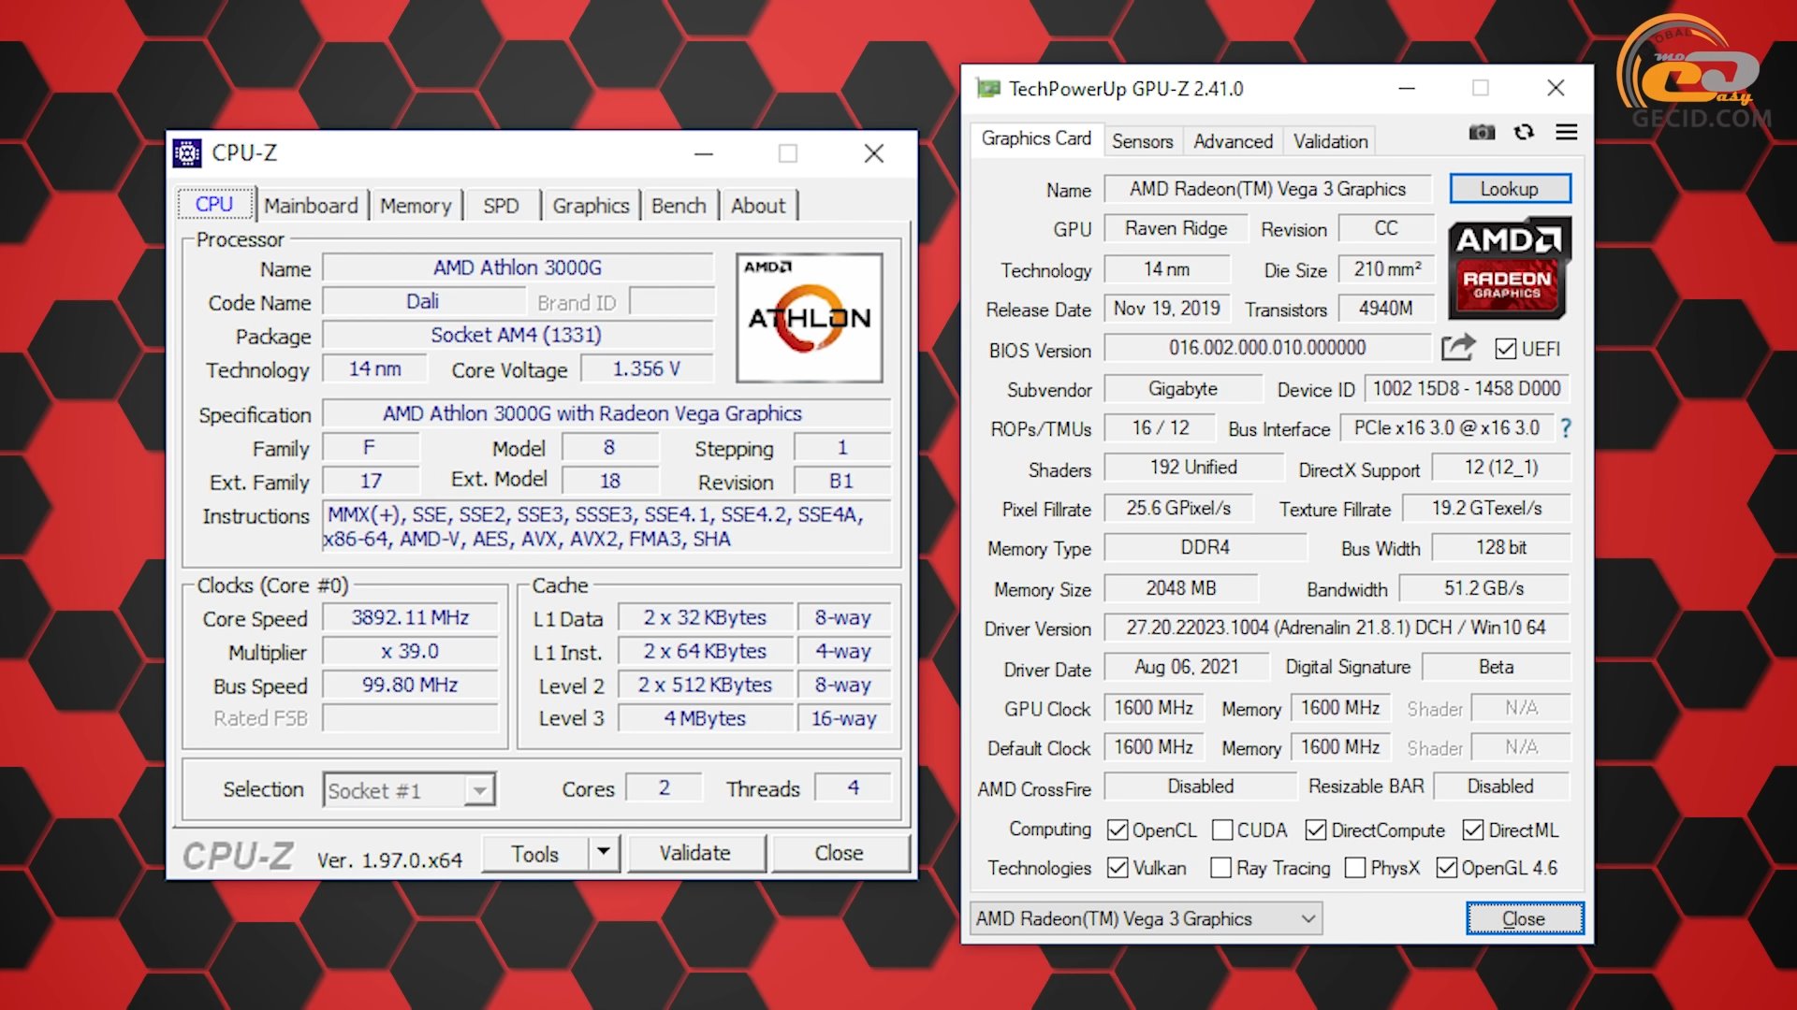Click the GPU-Z refresh icon

pyautogui.click(x=1524, y=132)
